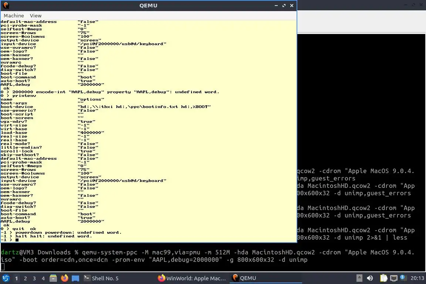426x284 pixels.
Task: Click the 'boot-args' variable name
Action: click(x=14, y=103)
